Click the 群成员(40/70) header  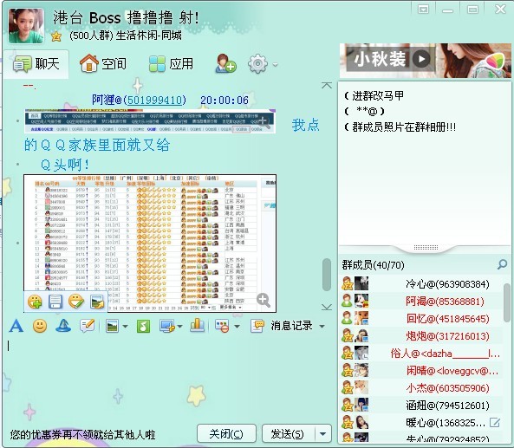click(373, 265)
